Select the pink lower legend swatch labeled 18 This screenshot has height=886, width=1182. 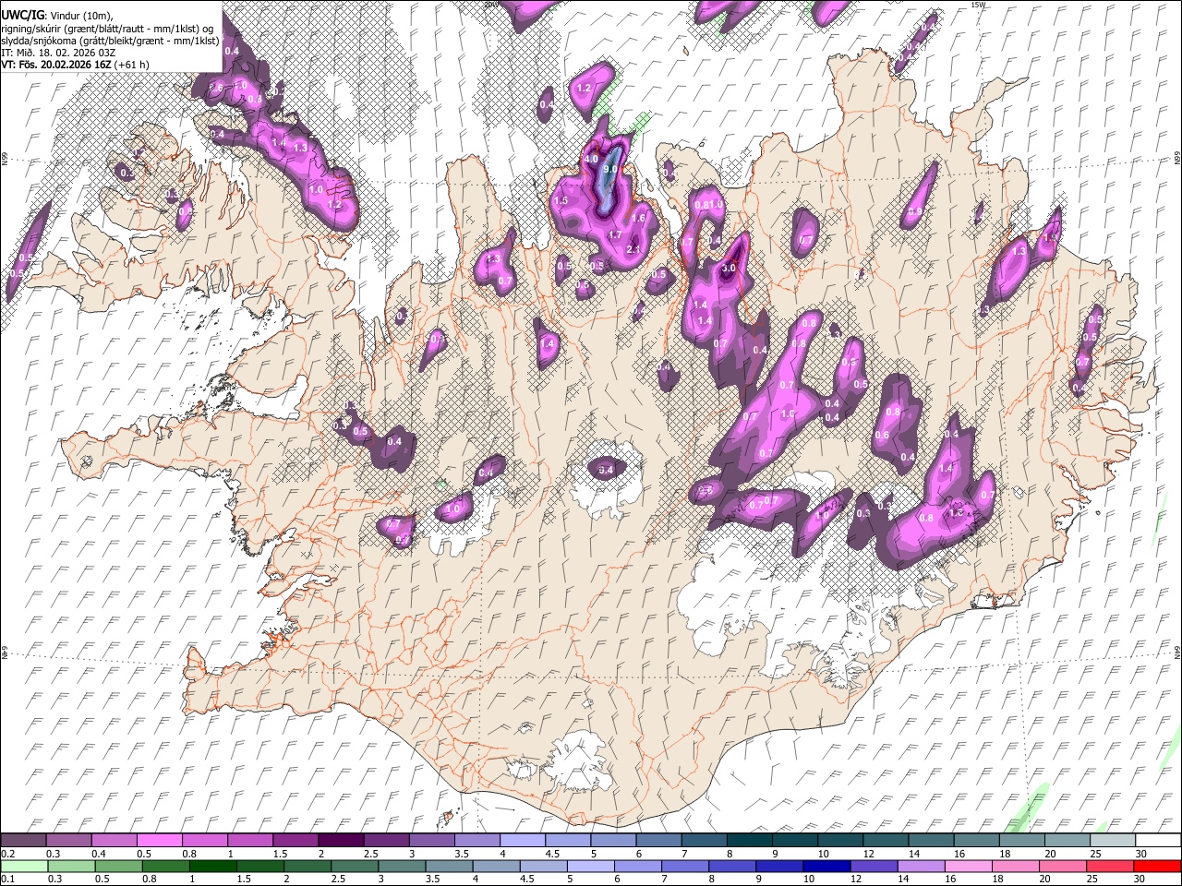pos(1015,866)
